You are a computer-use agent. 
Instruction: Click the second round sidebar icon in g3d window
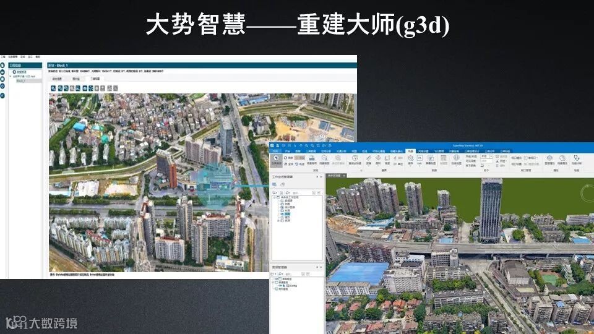coord(2,72)
